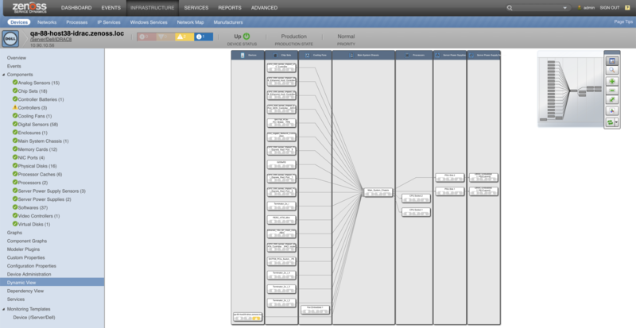Click the /Server/Dell/iDRAC8 device class link

tap(51, 40)
